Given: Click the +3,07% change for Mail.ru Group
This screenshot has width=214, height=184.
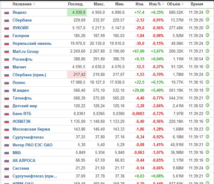Looking at the screenshot, I should pos(157,51).
